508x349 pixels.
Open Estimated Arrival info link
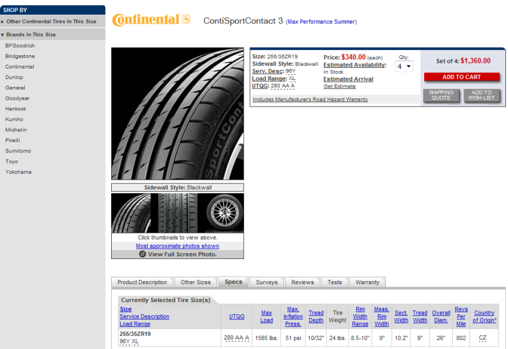pos(348,79)
